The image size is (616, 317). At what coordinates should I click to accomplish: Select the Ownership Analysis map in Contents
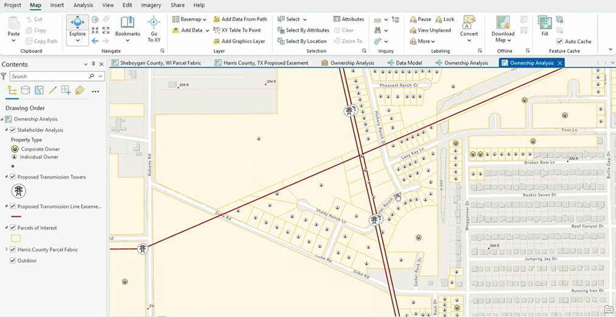click(35, 119)
